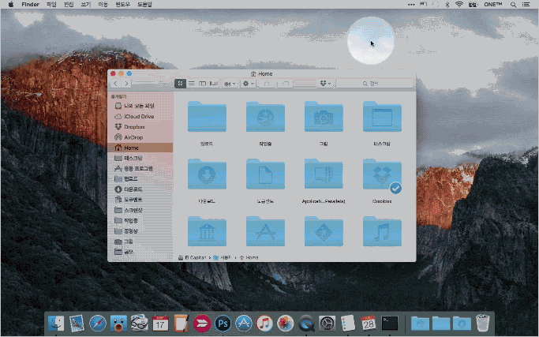Select 업로드 in the sidebar
The height and width of the screenshot is (337, 539).
140,179
